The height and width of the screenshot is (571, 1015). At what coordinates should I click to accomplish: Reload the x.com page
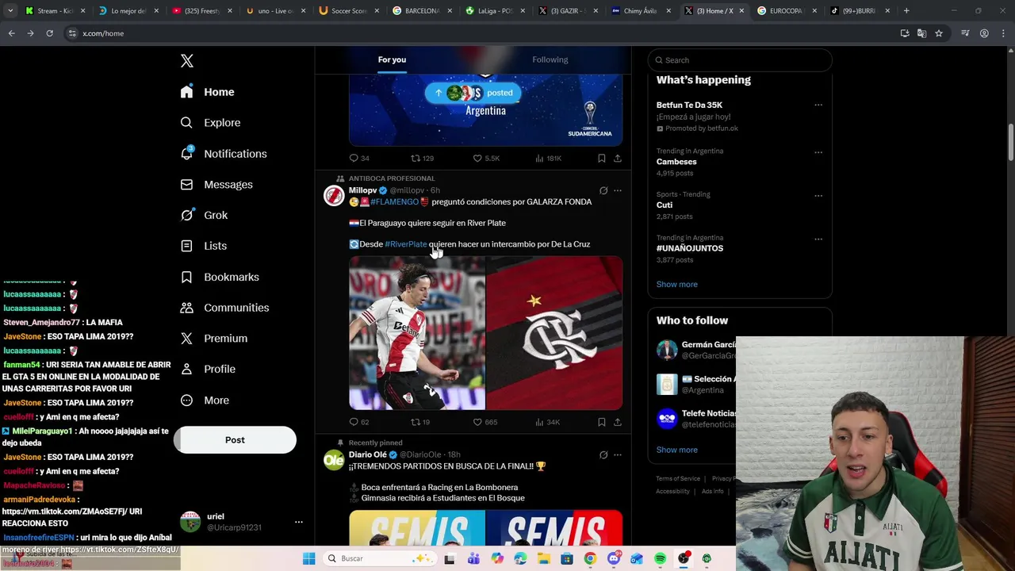(49, 33)
